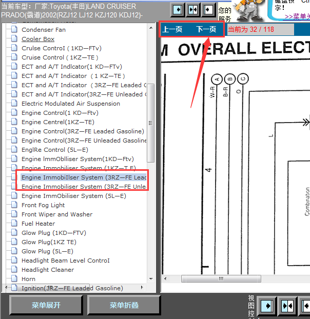
Task: Click document icon beside Front Fog Light
Action: [14, 205]
